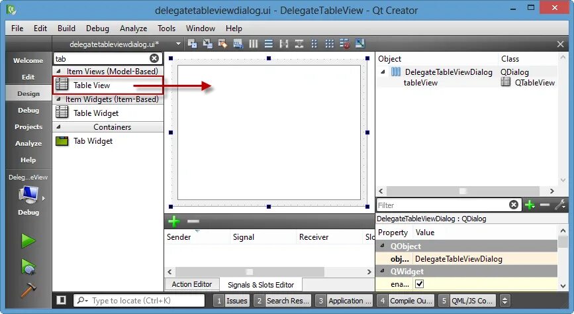
Task: Remove dynamic property with minus icon
Action: click(x=545, y=205)
